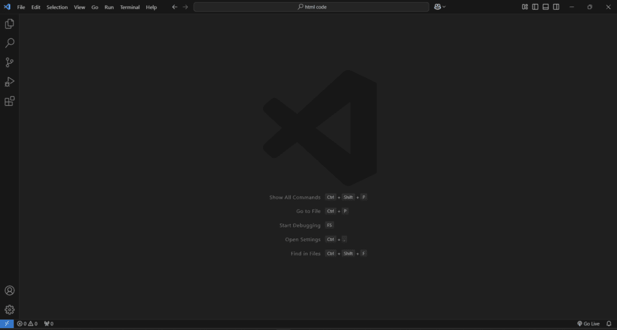The height and width of the screenshot is (330, 617).
Task: Open the Help menu
Action: tap(151, 7)
